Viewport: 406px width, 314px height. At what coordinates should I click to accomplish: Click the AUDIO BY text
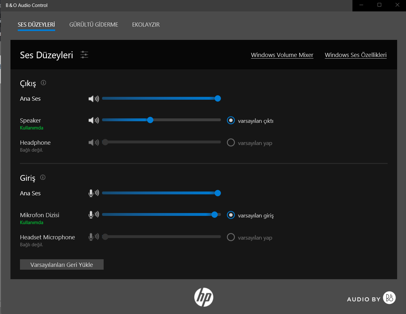point(364,299)
